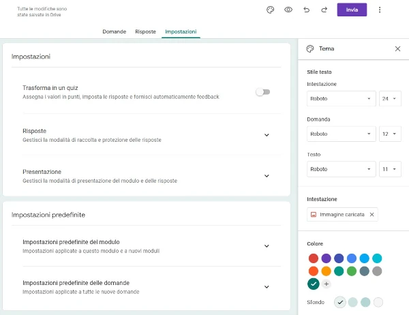Screen dimensions: 409x315
Task: Add a custom color with plus icon
Action: click(326, 284)
